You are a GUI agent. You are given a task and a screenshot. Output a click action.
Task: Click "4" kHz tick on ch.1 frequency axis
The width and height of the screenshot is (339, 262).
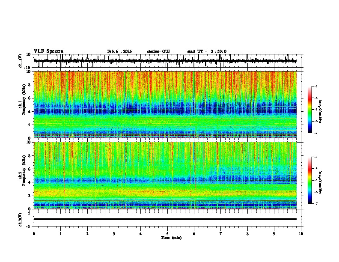pyautogui.click(x=30, y=112)
